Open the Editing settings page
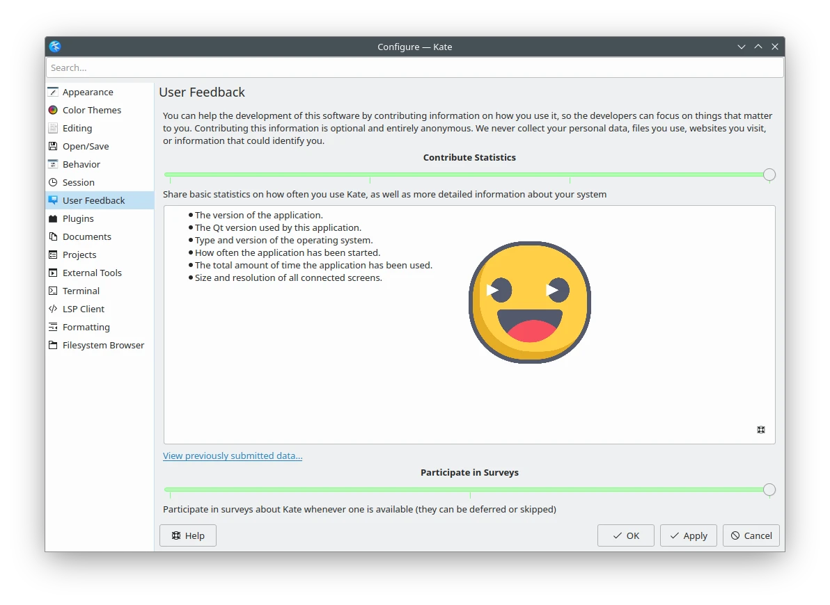The height and width of the screenshot is (605, 830). pos(77,128)
